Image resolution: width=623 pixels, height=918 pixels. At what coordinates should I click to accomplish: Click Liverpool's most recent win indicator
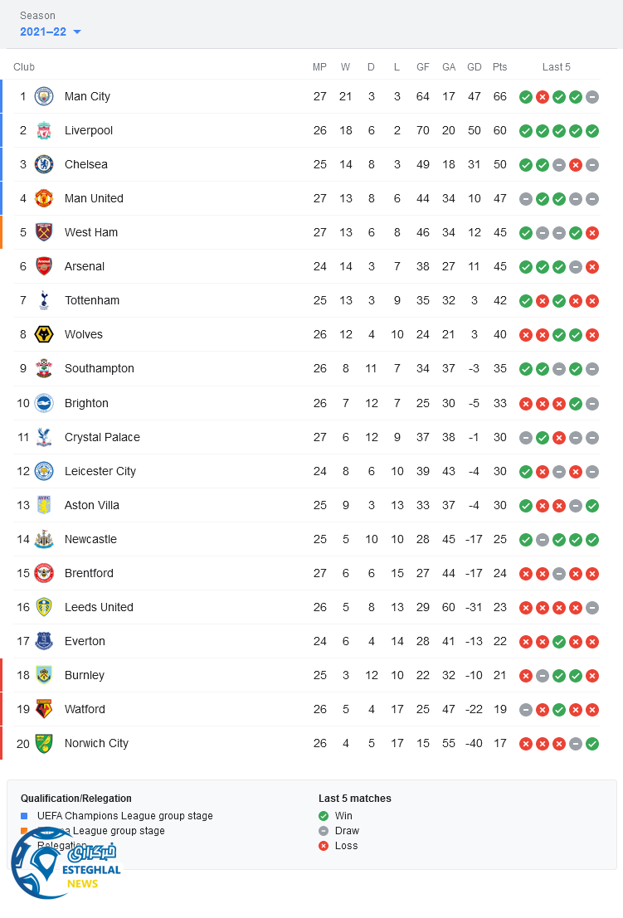[x=592, y=130]
